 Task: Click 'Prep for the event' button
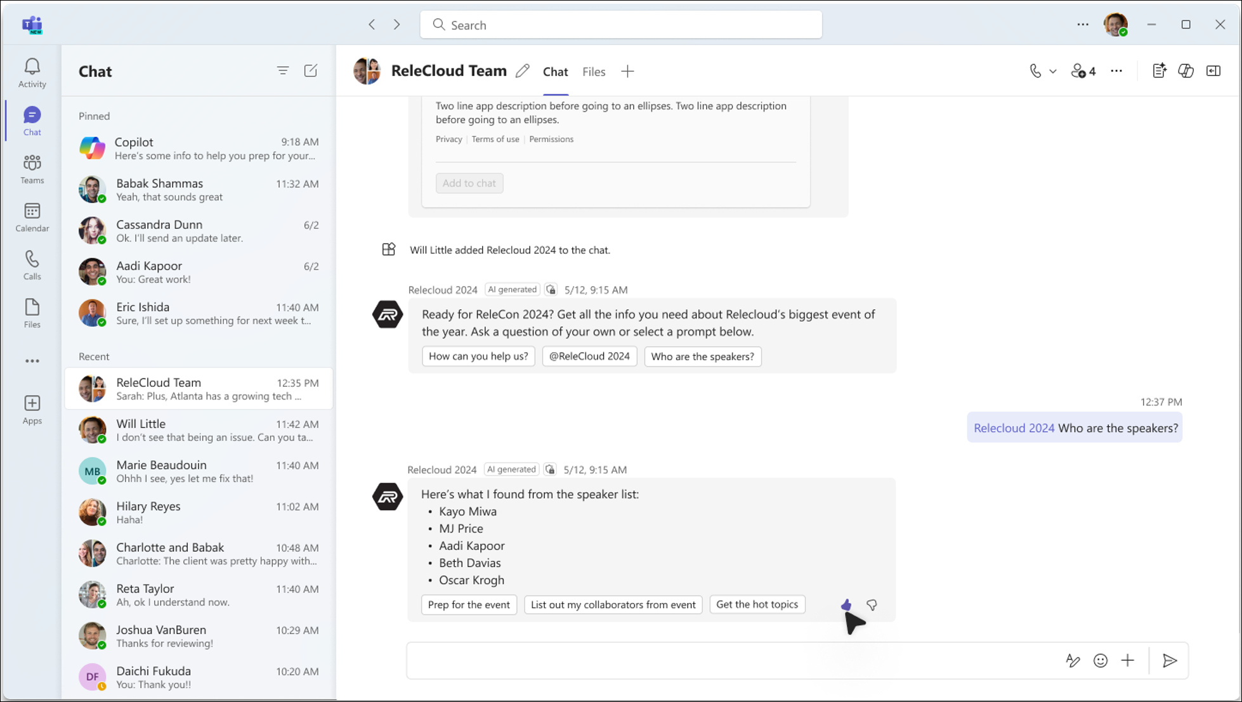468,604
